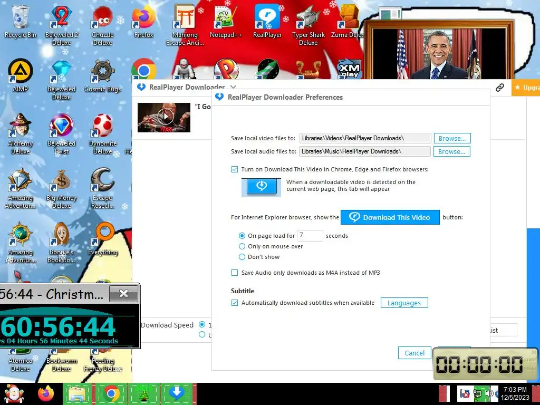Screen dimensions: 540x405
Task: Open Chuzzle Deluxe desktop shortcut
Action: point(102,24)
